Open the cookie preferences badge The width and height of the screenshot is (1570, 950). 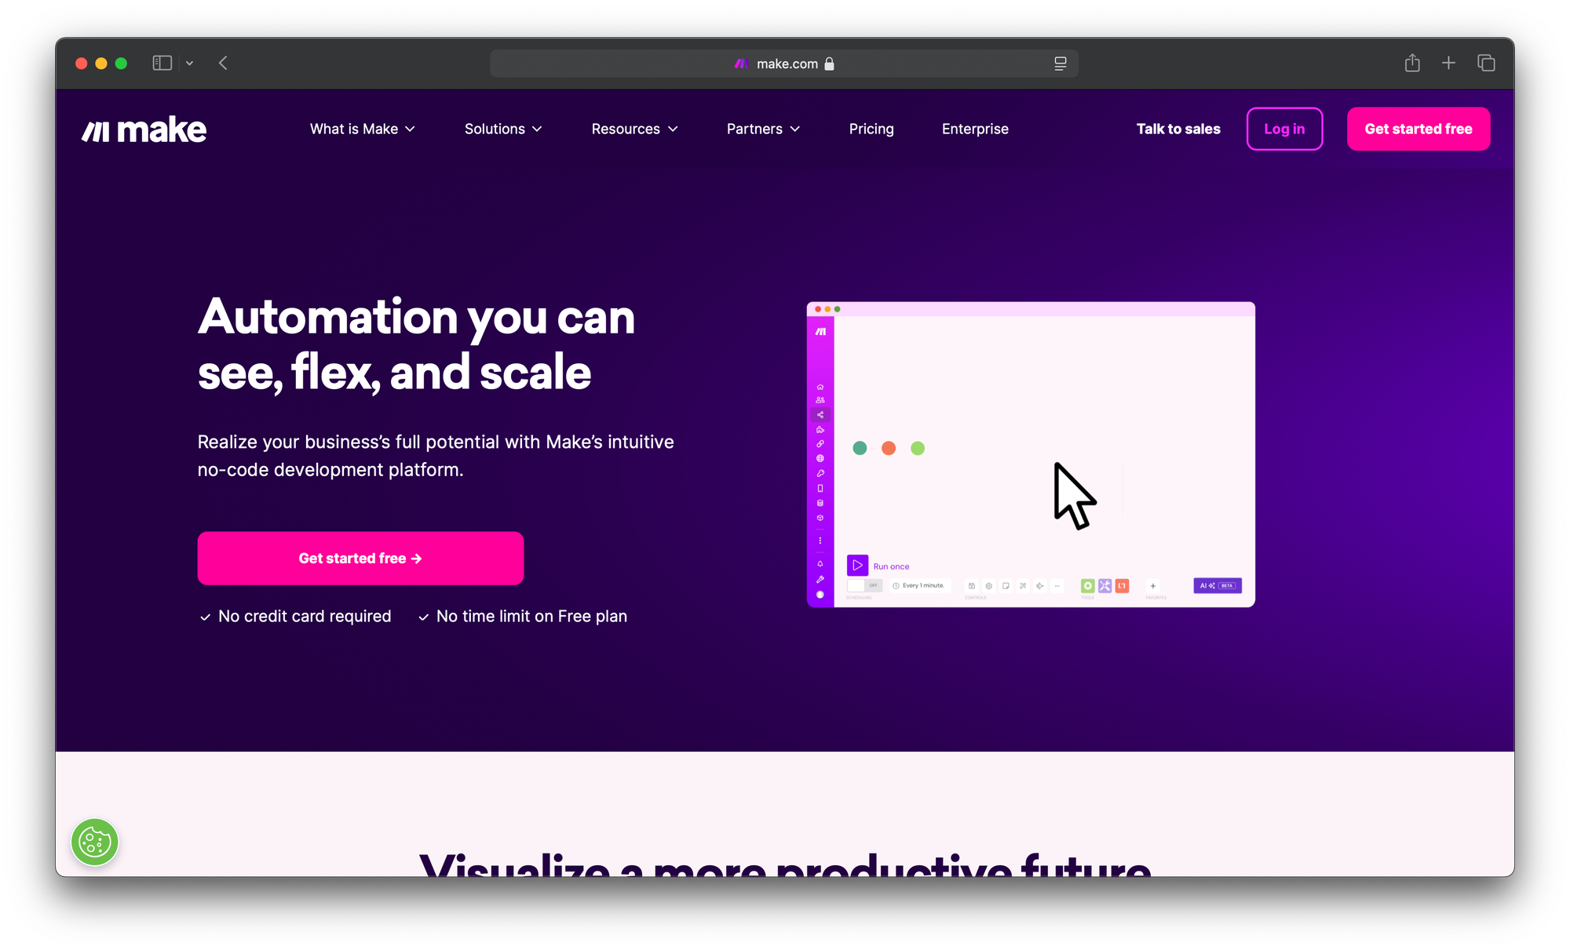[x=95, y=843]
